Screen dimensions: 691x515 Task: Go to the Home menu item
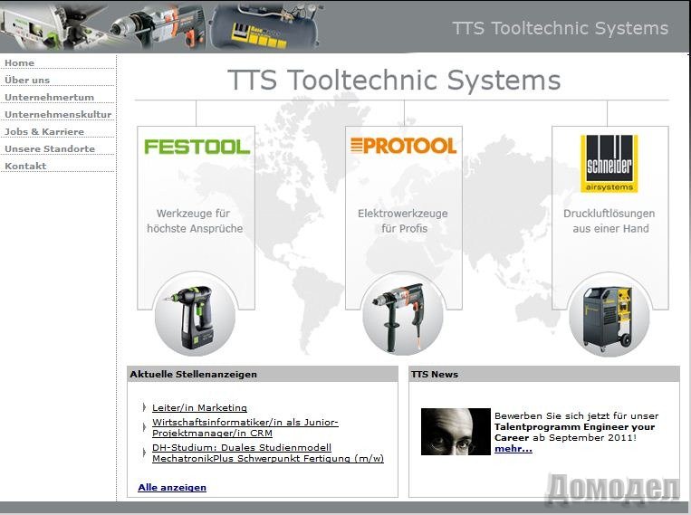point(20,63)
